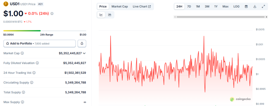The height and width of the screenshot is (106, 269).
Task: Click the fullscreen expand chart icon
Action: [x=263, y=7]
